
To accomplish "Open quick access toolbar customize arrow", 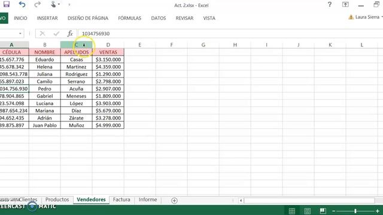I will click(x=69, y=4).
